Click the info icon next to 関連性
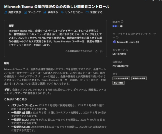Viewport: 162px width, 134px height. 122,22
